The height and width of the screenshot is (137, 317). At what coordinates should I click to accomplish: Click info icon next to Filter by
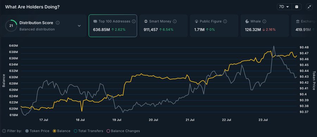tap(4, 131)
